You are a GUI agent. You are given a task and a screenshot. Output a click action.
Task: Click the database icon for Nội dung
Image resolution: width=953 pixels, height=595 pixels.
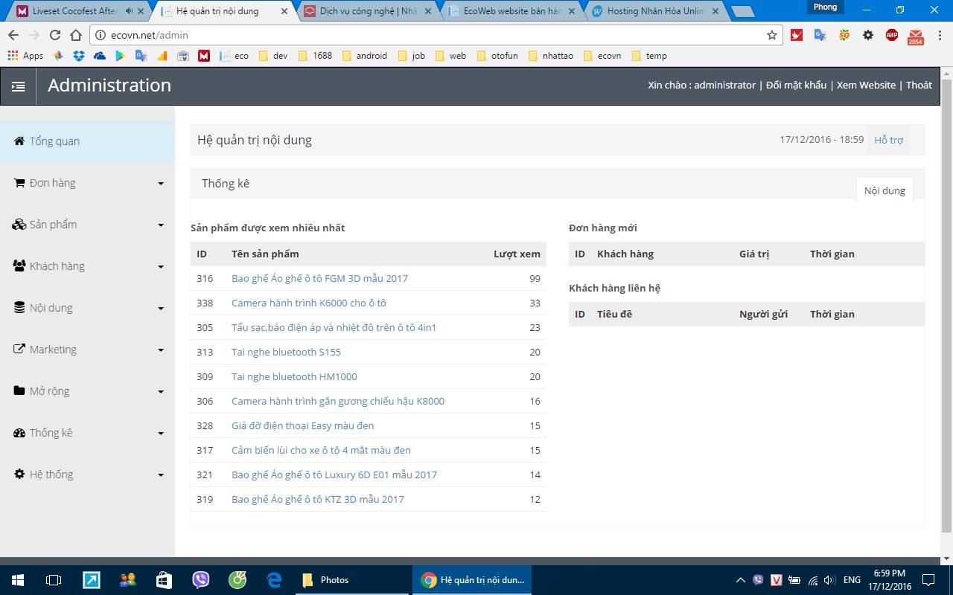19,308
